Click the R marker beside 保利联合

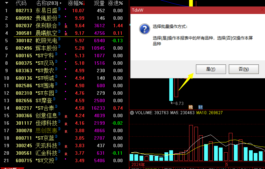(x=66, y=26)
